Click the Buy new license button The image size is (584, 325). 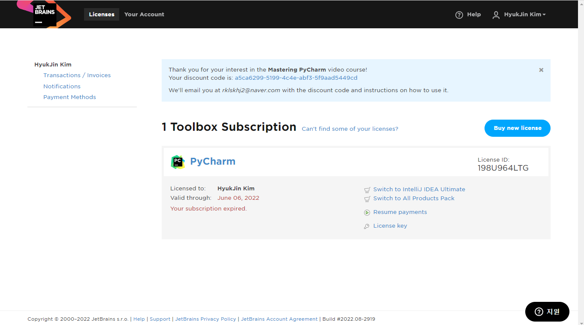[x=518, y=128]
